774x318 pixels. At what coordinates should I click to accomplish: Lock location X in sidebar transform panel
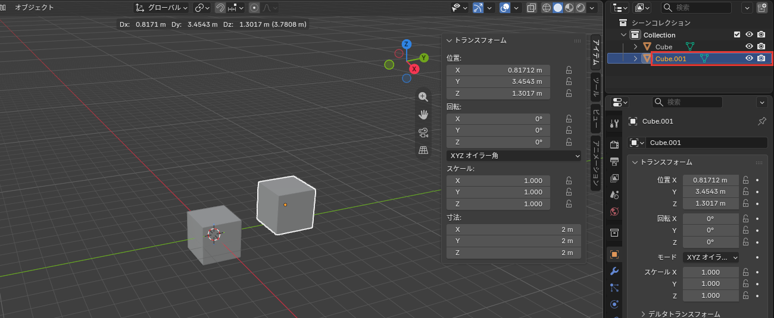(569, 70)
